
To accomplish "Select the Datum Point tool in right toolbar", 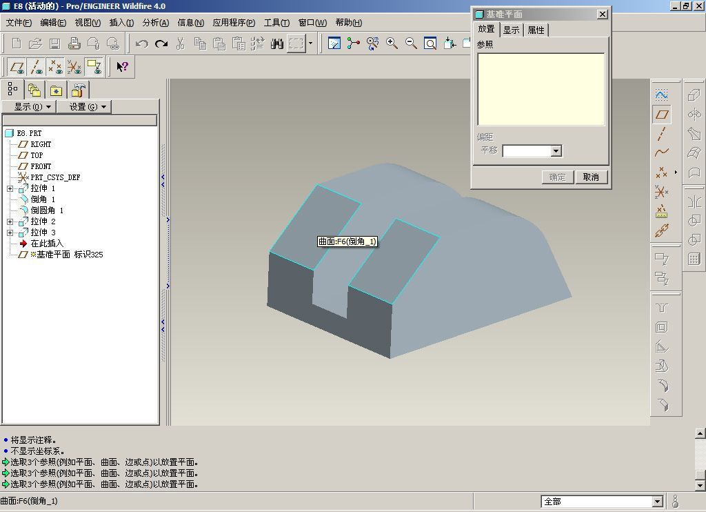I will tap(661, 173).
